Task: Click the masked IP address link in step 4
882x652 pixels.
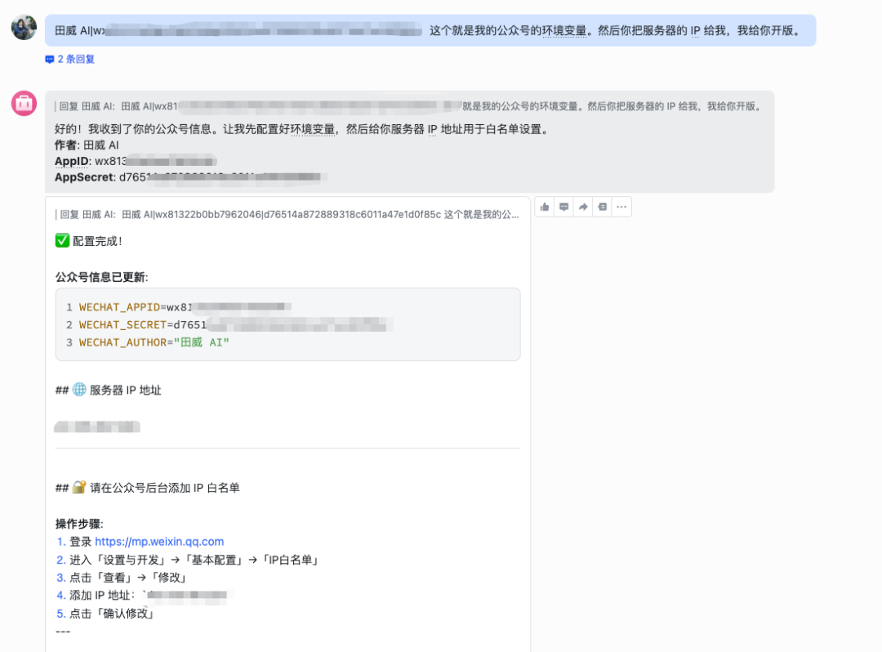Action: coord(188,595)
